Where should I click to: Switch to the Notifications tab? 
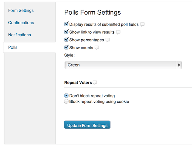20,35
